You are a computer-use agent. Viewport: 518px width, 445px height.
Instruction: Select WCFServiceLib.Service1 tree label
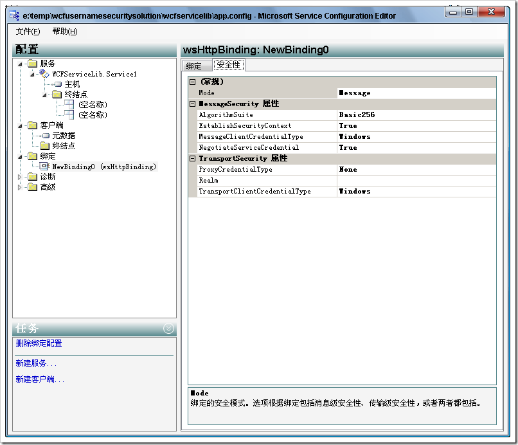tap(94, 74)
